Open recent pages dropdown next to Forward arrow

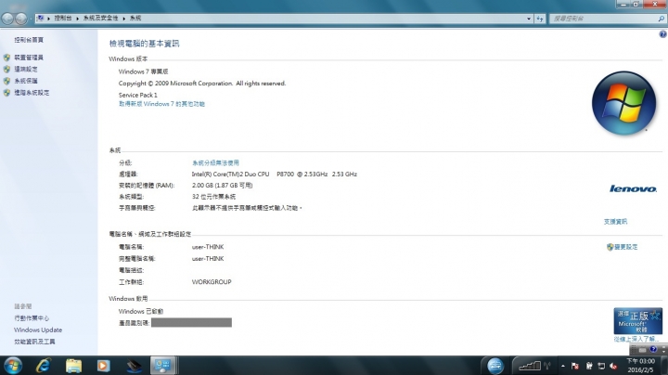[31, 19]
